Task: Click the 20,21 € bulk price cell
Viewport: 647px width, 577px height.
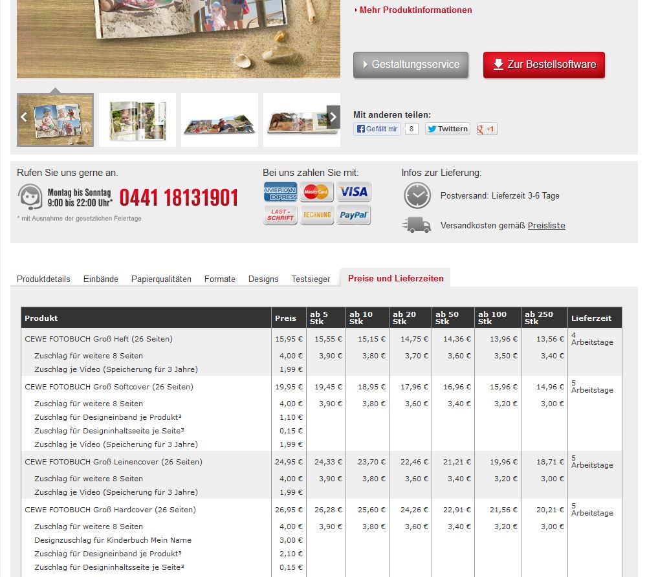Action: pyautogui.click(x=550, y=510)
